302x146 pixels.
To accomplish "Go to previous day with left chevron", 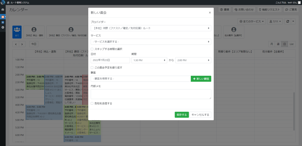I will coord(16,44).
